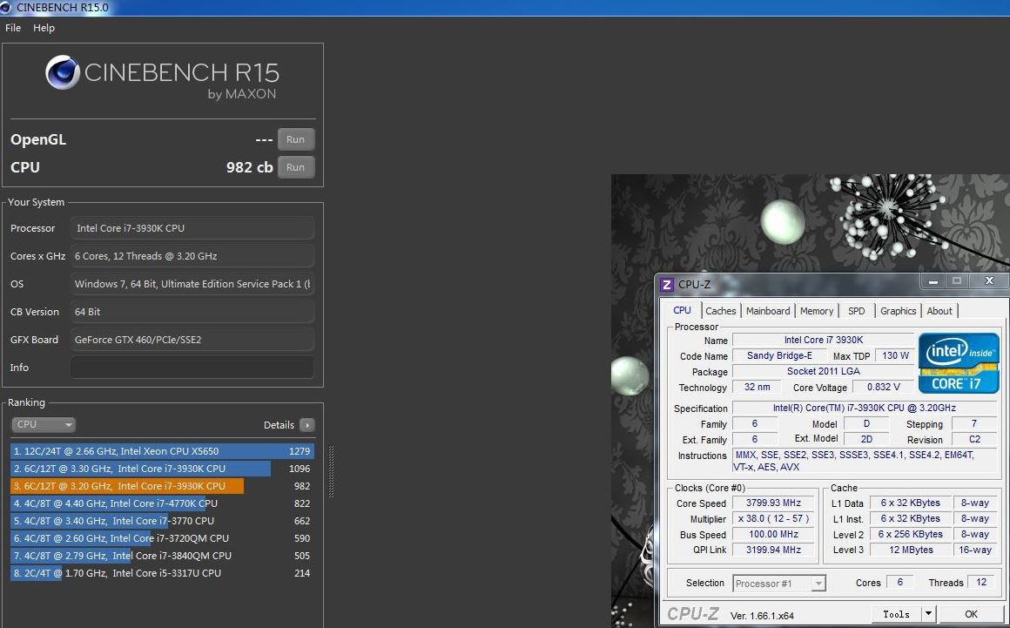Go to the Graphics tab
The height and width of the screenshot is (628, 1010).
[x=898, y=311]
